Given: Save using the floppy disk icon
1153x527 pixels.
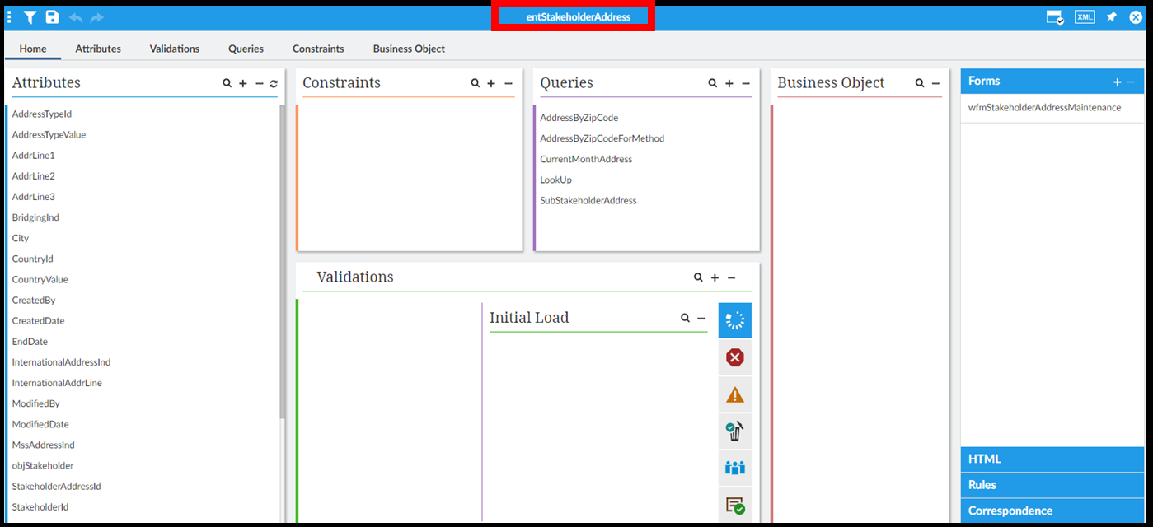Looking at the screenshot, I should click(x=52, y=17).
